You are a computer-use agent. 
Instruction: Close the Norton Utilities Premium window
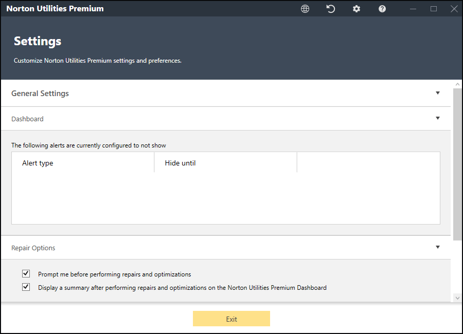(x=454, y=9)
